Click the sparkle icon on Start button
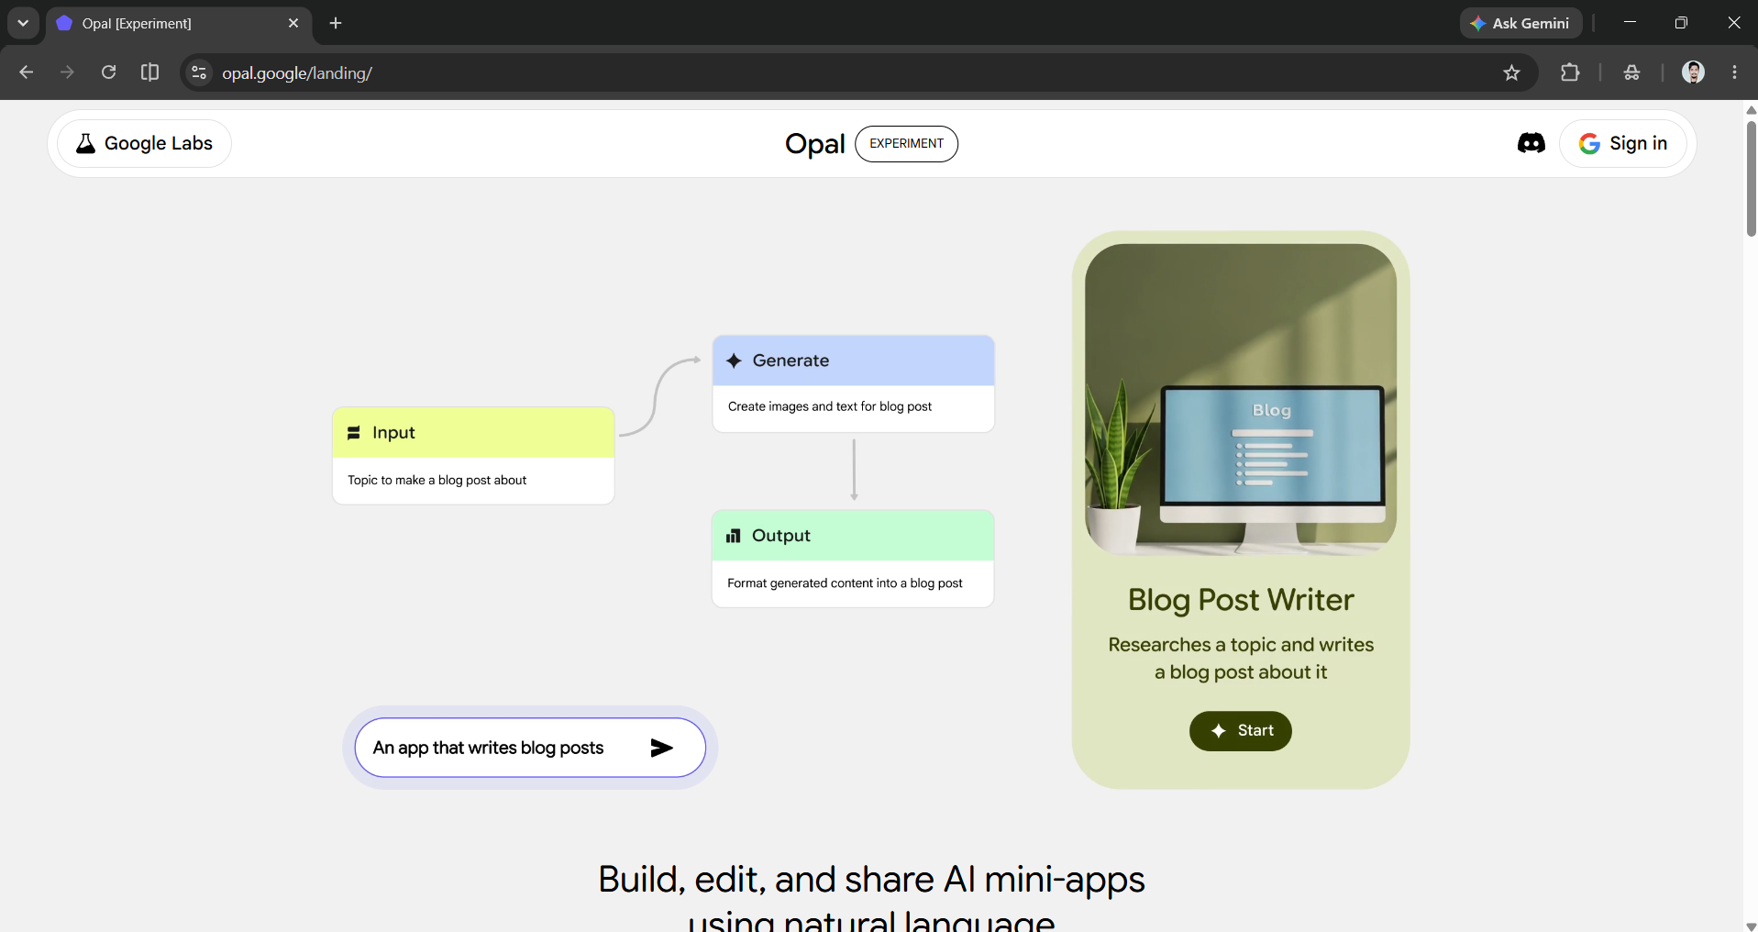1758x932 pixels. 1218,731
